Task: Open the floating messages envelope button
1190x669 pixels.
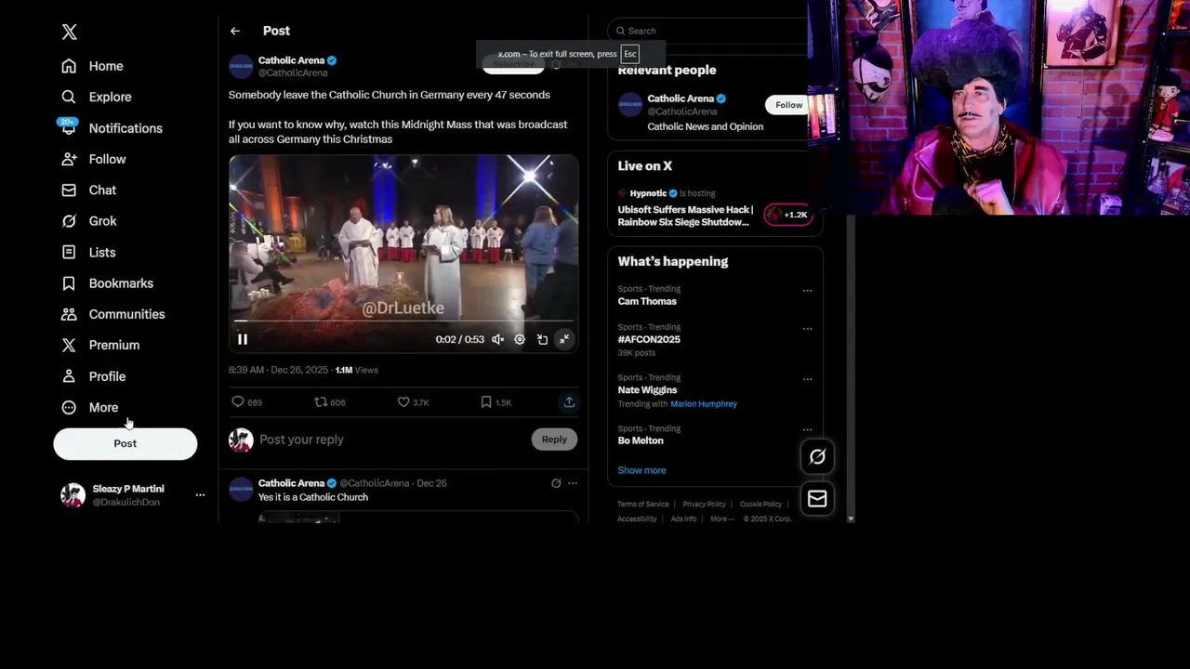Action: [x=817, y=499]
